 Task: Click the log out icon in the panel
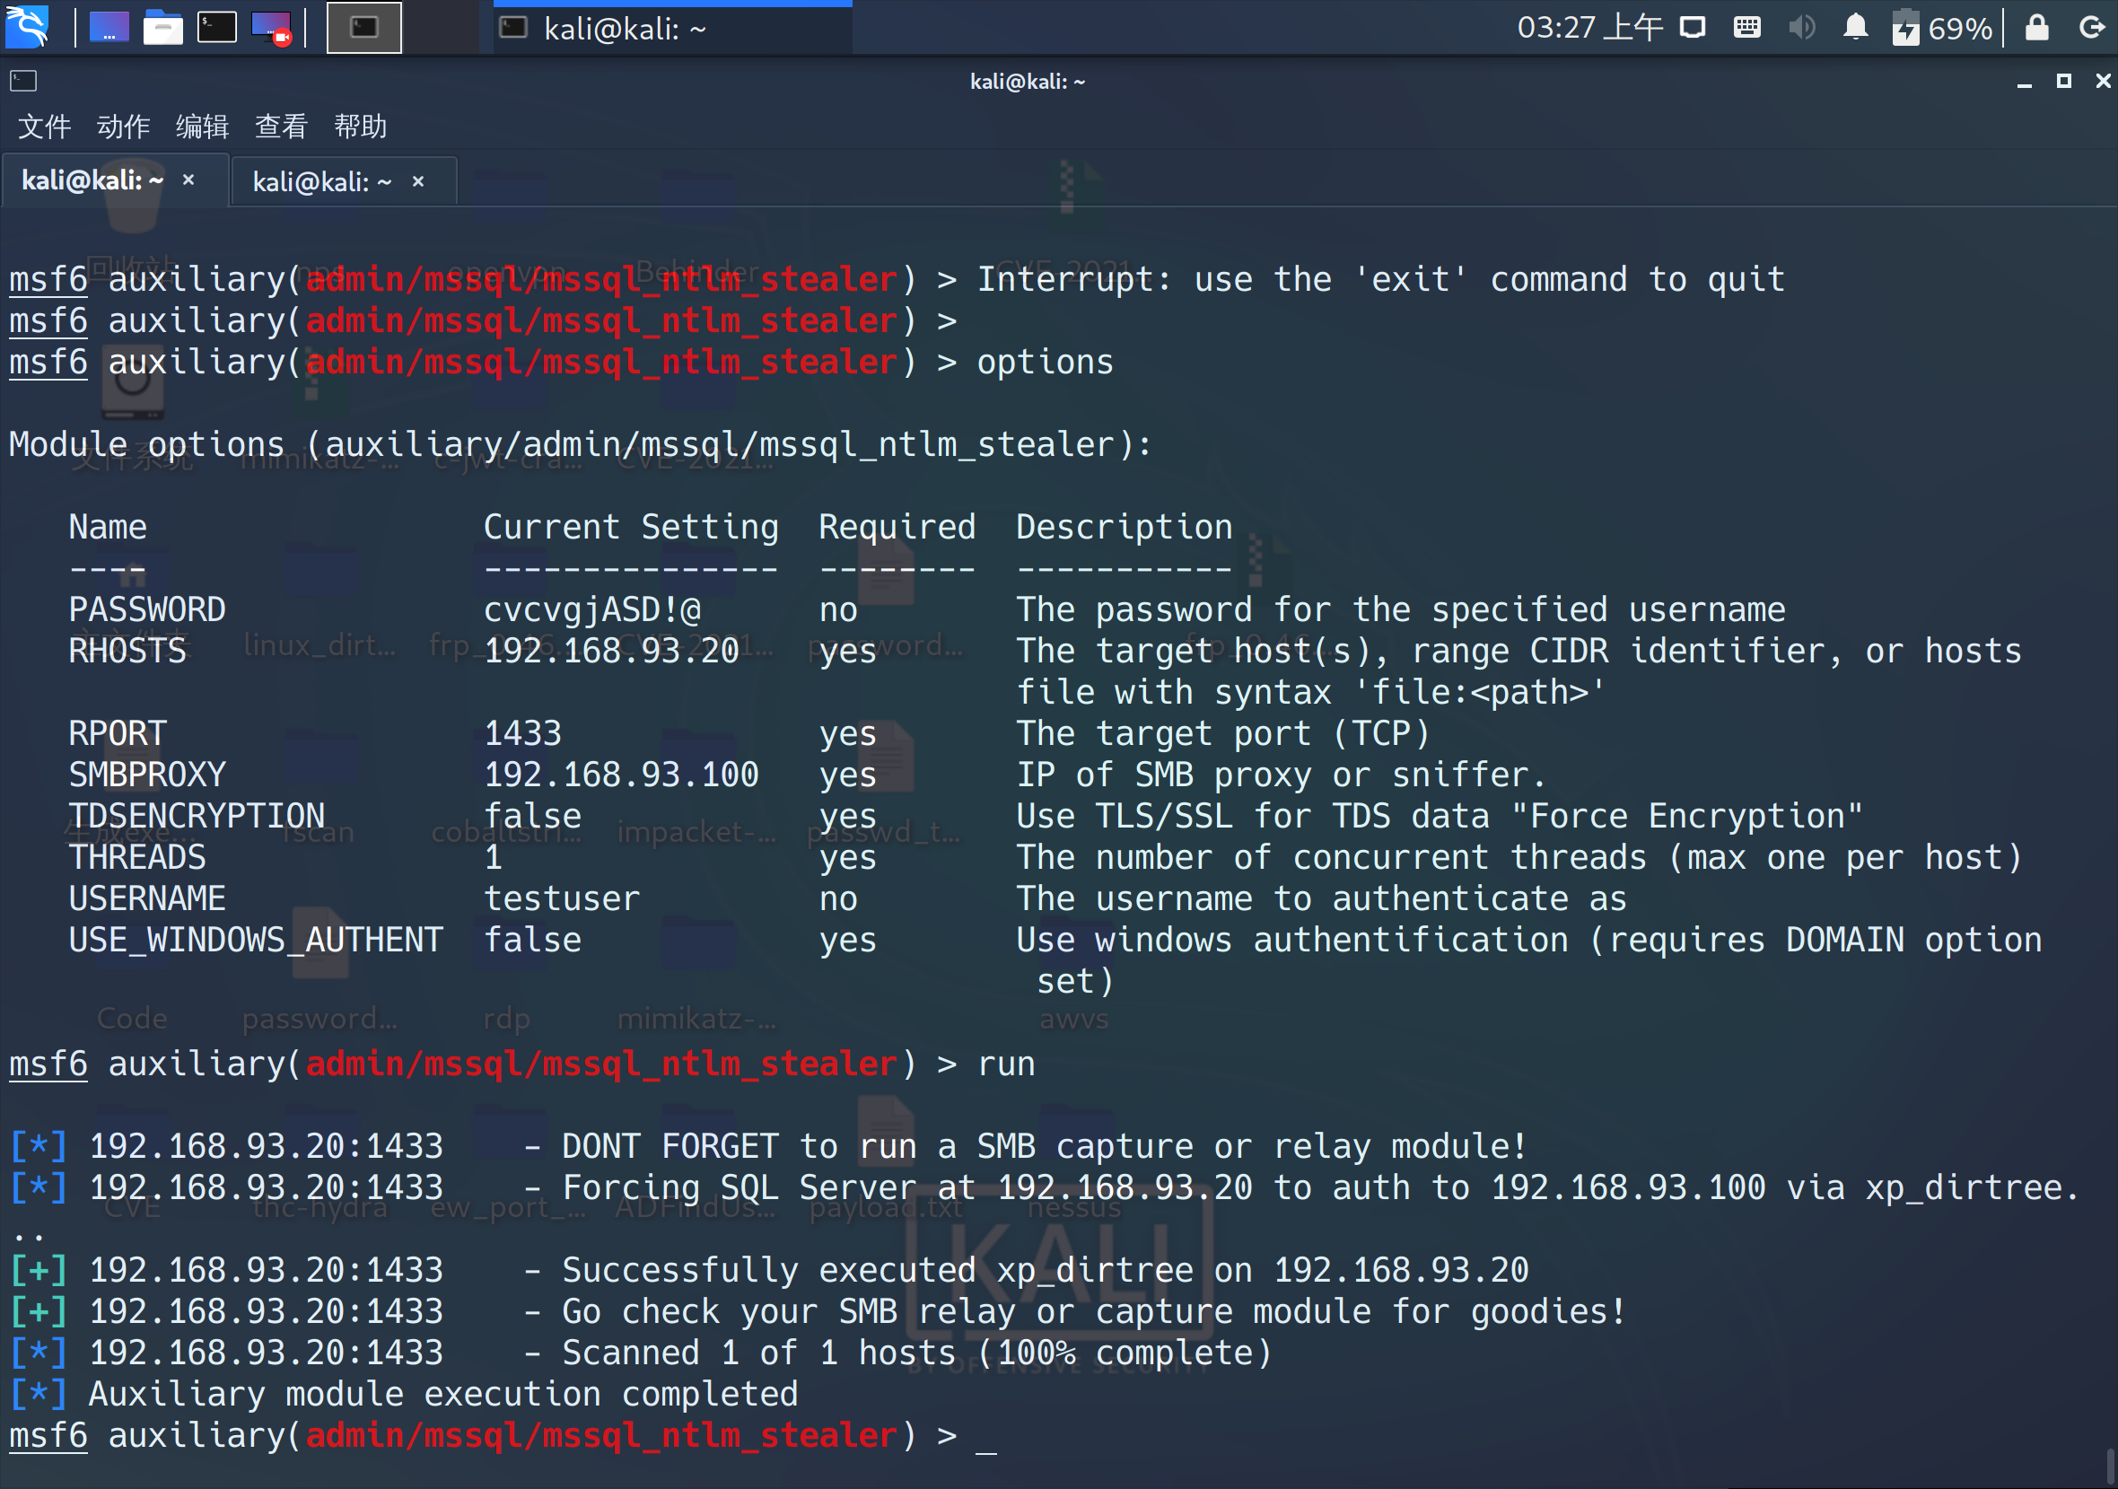click(2090, 28)
